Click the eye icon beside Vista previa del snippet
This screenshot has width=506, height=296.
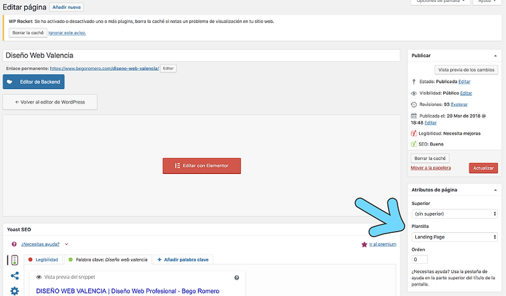[x=39, y=277]
